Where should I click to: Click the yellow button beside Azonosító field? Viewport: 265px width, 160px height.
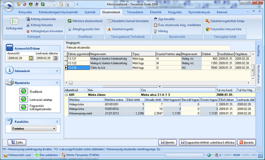click(31, 58)
